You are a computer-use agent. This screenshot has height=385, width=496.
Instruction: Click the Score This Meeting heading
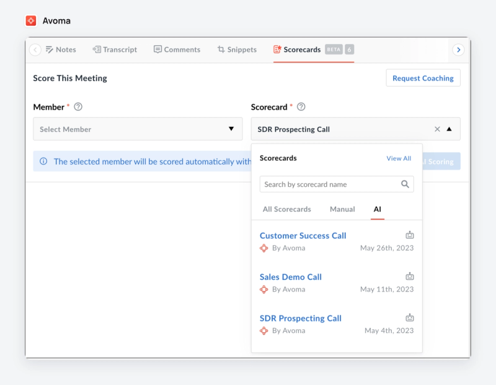[70, 79]
